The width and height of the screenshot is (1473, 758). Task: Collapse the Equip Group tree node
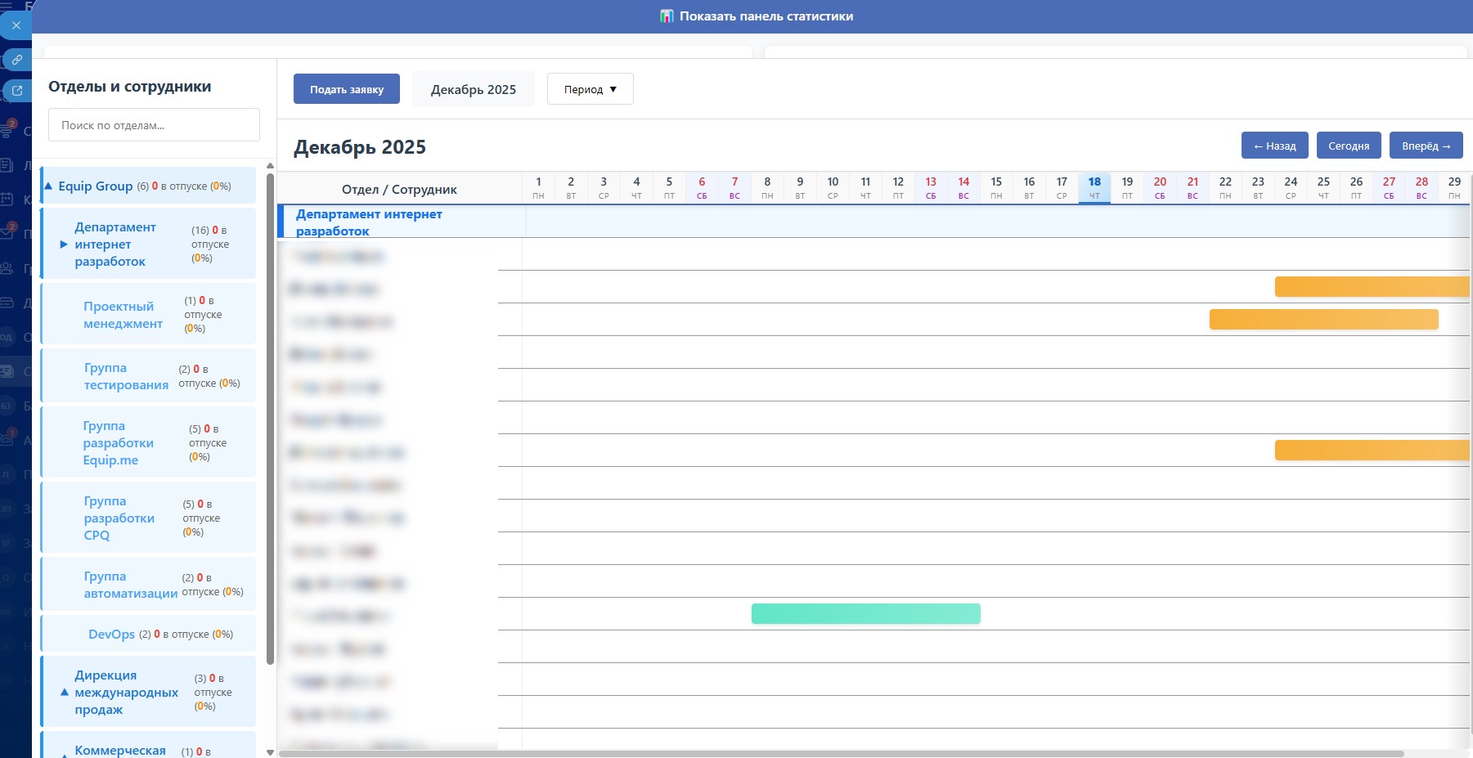click(x=48, y=186)
